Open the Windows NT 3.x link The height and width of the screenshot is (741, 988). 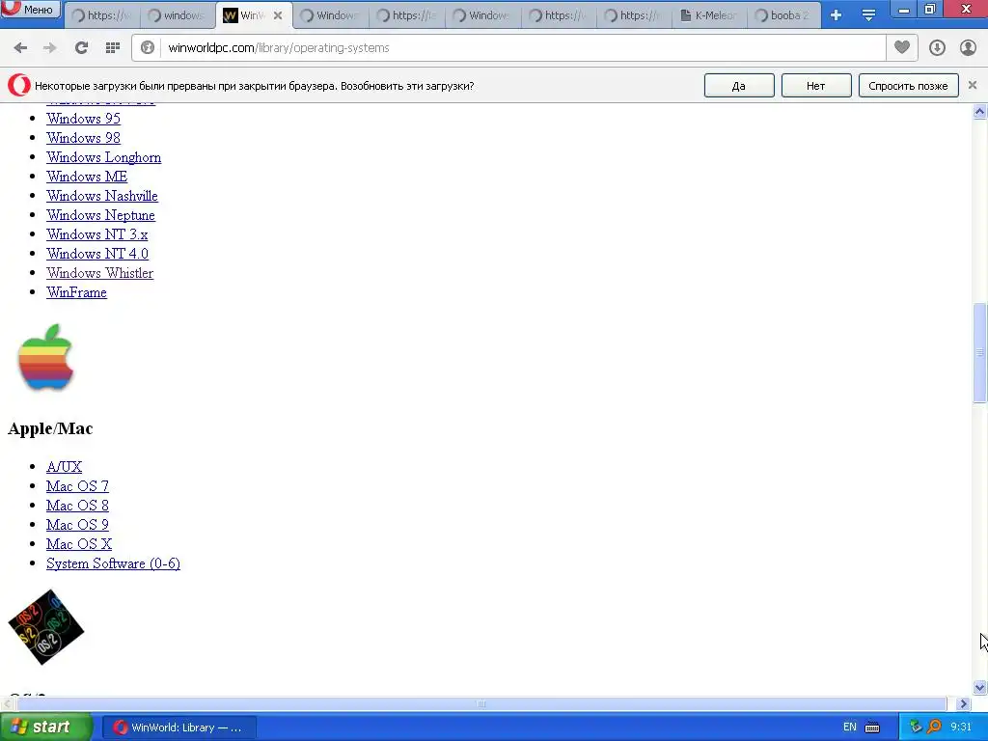97,234
